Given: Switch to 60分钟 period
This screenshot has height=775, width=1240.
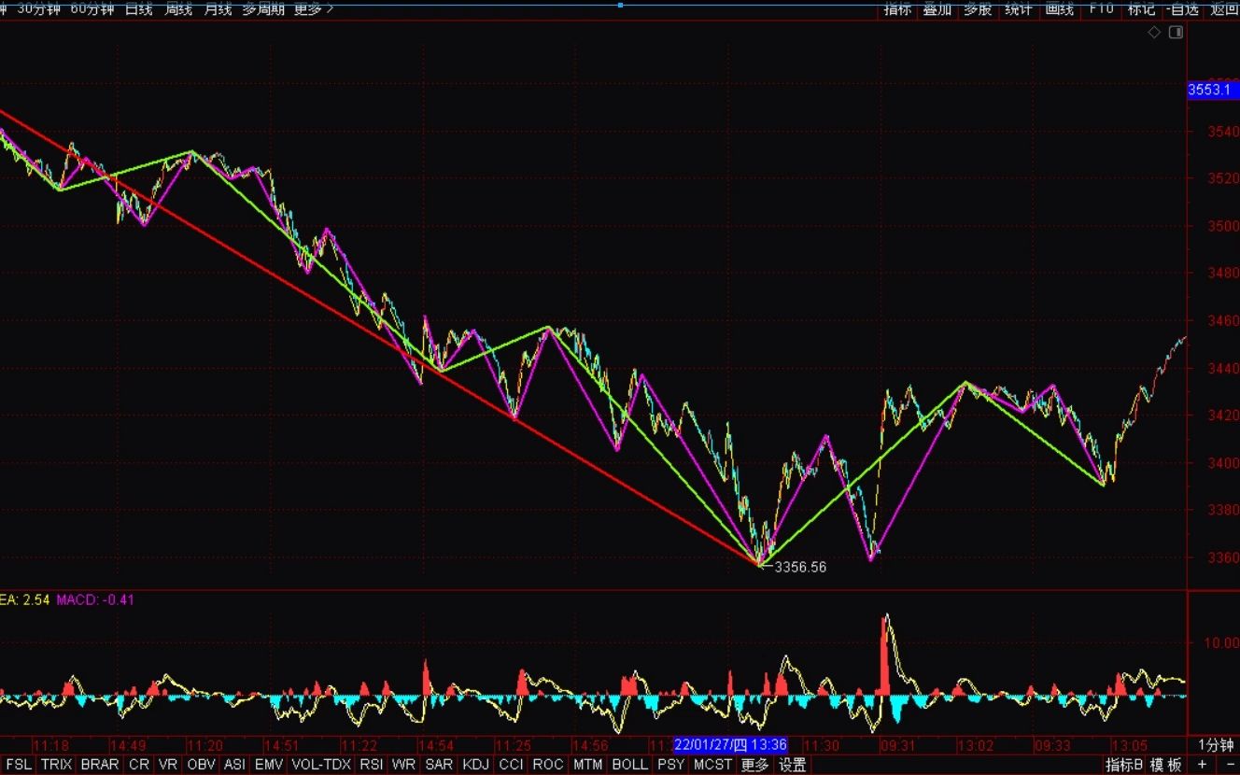Looking at the screenshot, I should click(92, 8).
